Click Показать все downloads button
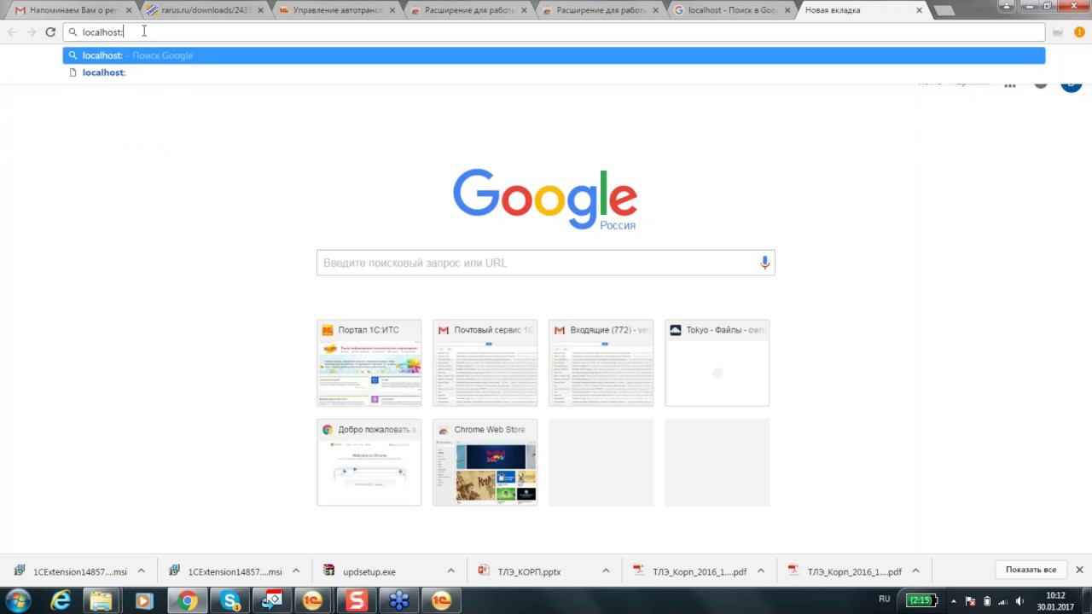The height and width of the screenshot is (614, 1092). pos(1031,570)
